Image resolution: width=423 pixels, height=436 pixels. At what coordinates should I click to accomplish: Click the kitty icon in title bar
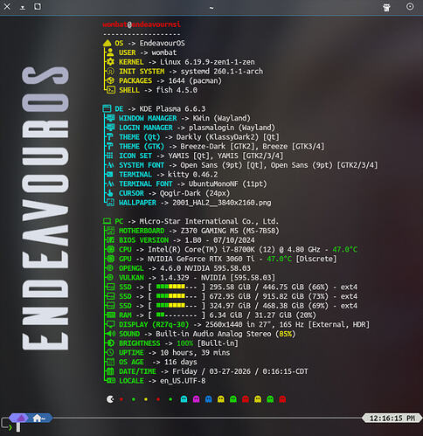pyautogui.click(x=386, y=7)
